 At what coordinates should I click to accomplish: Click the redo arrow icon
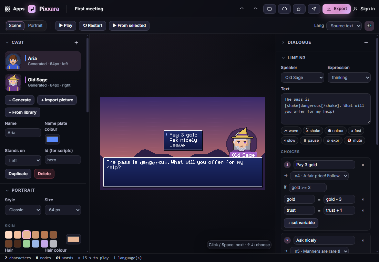[255, 9]
